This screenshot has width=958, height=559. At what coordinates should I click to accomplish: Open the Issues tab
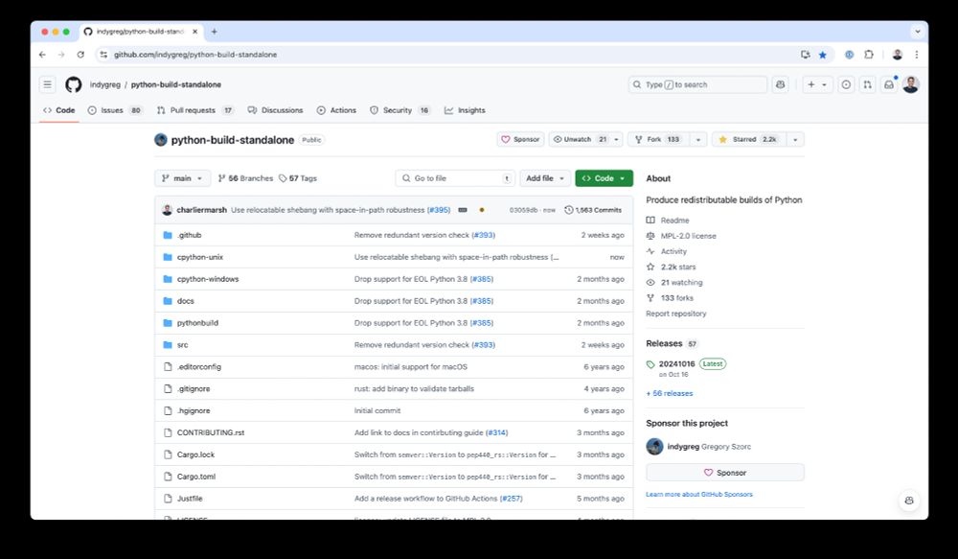coord(115,110)
